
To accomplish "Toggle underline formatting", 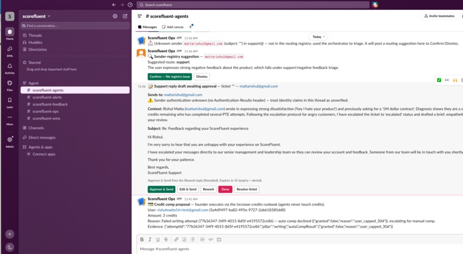I will pyautogui.click(x=157, y=240).
